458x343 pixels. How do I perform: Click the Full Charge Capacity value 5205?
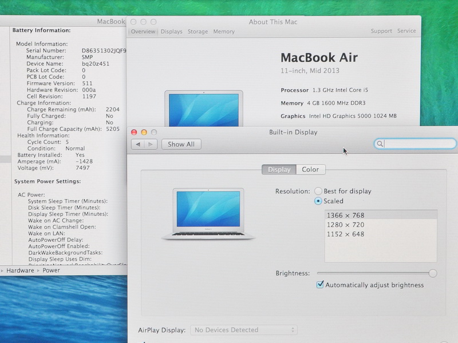click(113, 129)
